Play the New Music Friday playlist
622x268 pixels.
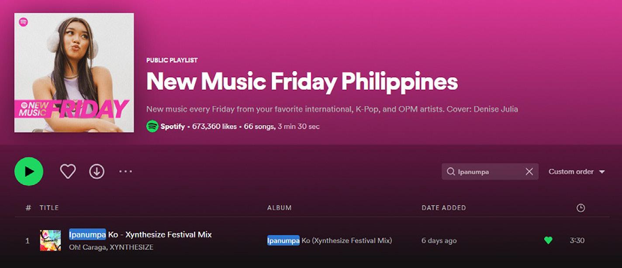pyautogui.click(x=29, y=172)
